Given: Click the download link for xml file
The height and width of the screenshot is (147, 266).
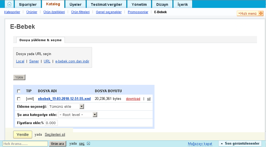Looking at the screenshot, I should [133, 99].
